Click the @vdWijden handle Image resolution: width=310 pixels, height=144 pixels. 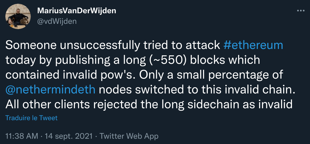click(x=57, y=21)
